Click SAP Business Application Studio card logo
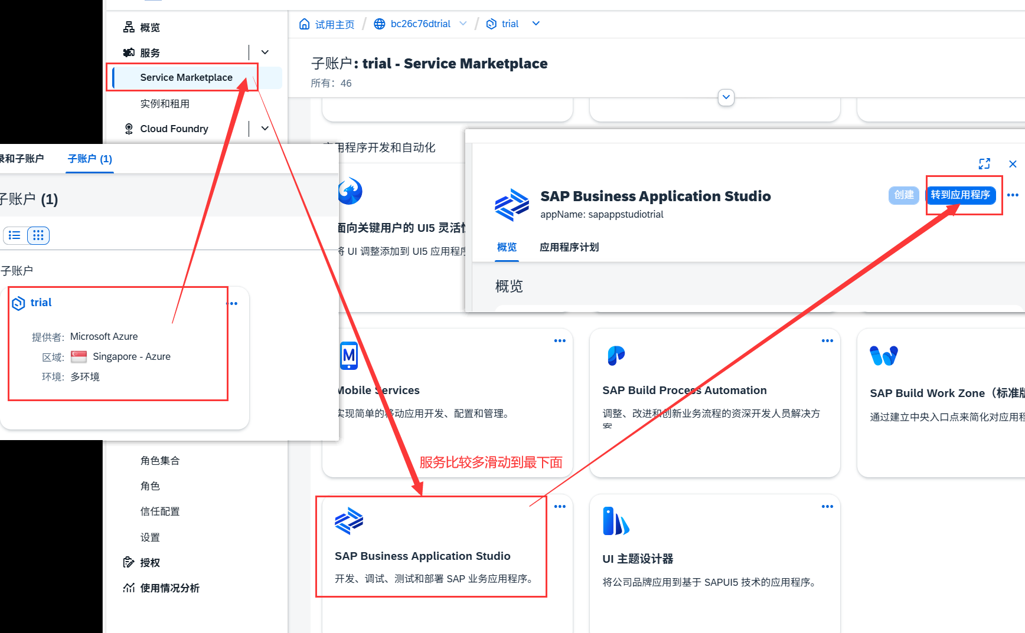1025x633 pixels. point(349,521)
